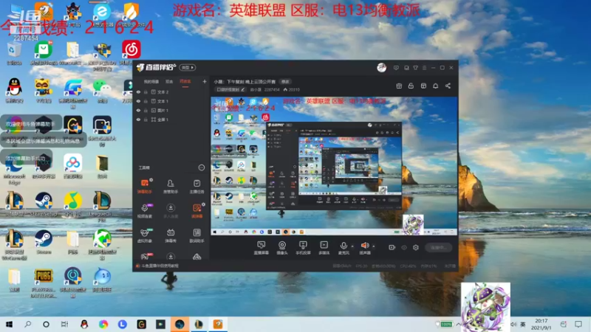The image size is (591, 332).
Task: Click the message icon next to avatar
Action: 396,68
